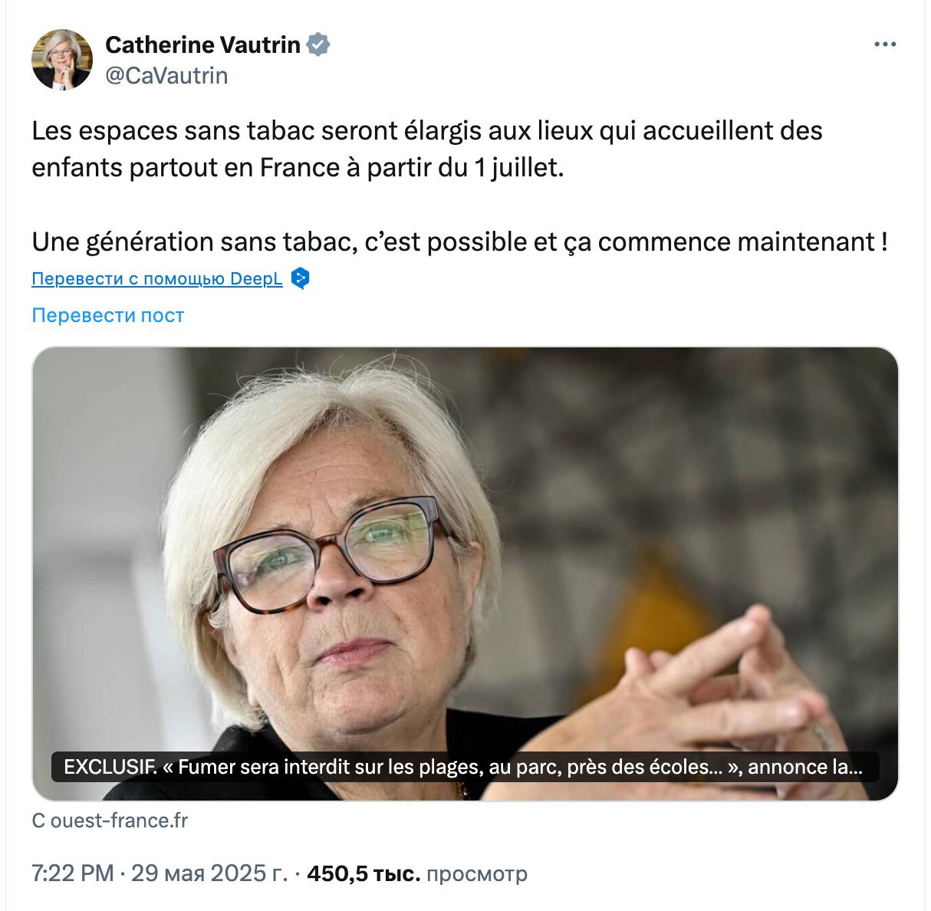Click the blue verified badge icon
The width and height of the screenshot is (931, 911).
318,44
